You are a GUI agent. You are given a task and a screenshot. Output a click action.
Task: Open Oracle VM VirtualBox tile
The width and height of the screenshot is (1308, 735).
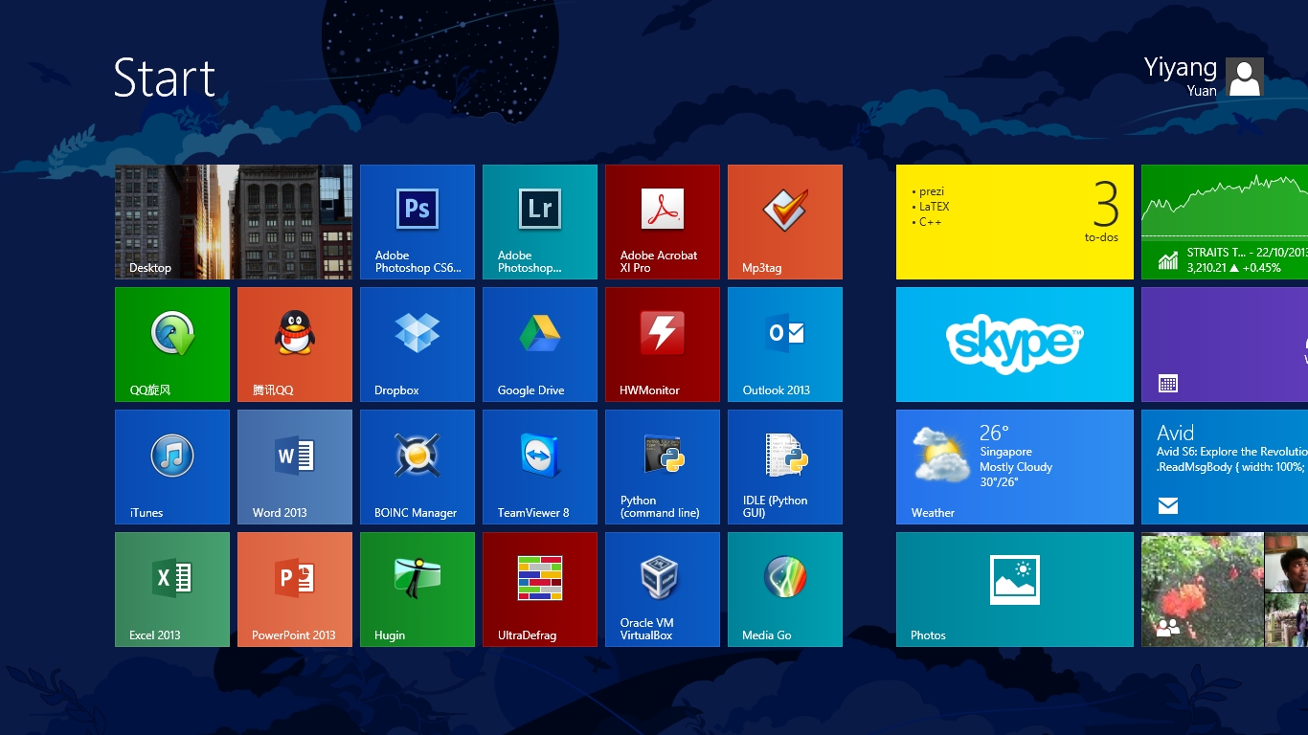tap(663, 590)
